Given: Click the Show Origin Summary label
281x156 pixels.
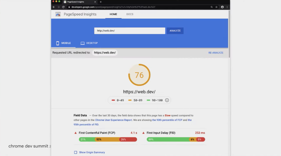Looking at the screenshot, I should (x=92, y=152).
